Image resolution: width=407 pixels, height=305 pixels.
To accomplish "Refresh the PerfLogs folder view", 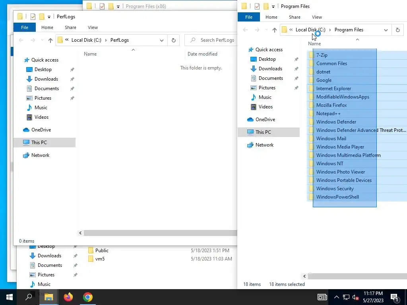I will click(174, 40).
